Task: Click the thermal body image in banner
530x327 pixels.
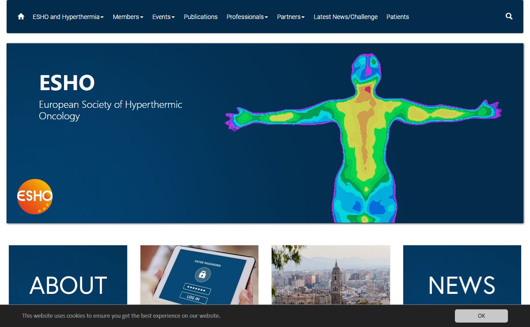Action: [363, 138]
